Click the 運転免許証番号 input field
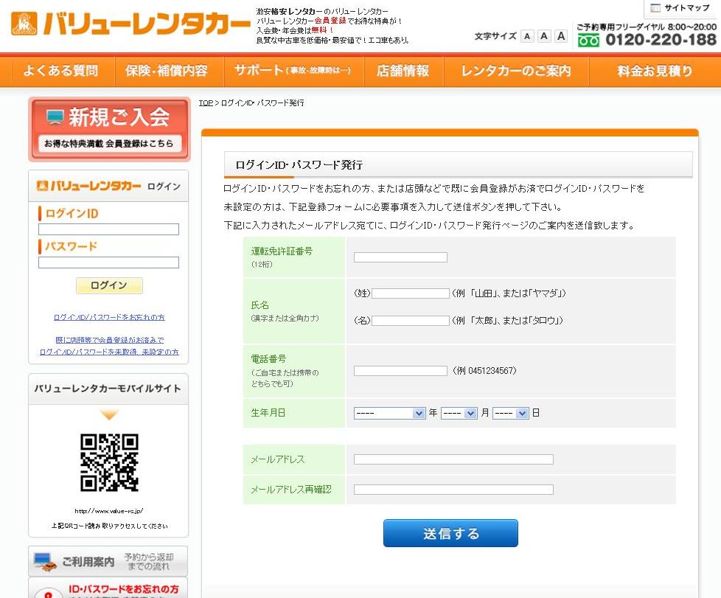Image resolution: width=721 pixels, height=598 pixels. pyautogui.click(x=400, y=257)
